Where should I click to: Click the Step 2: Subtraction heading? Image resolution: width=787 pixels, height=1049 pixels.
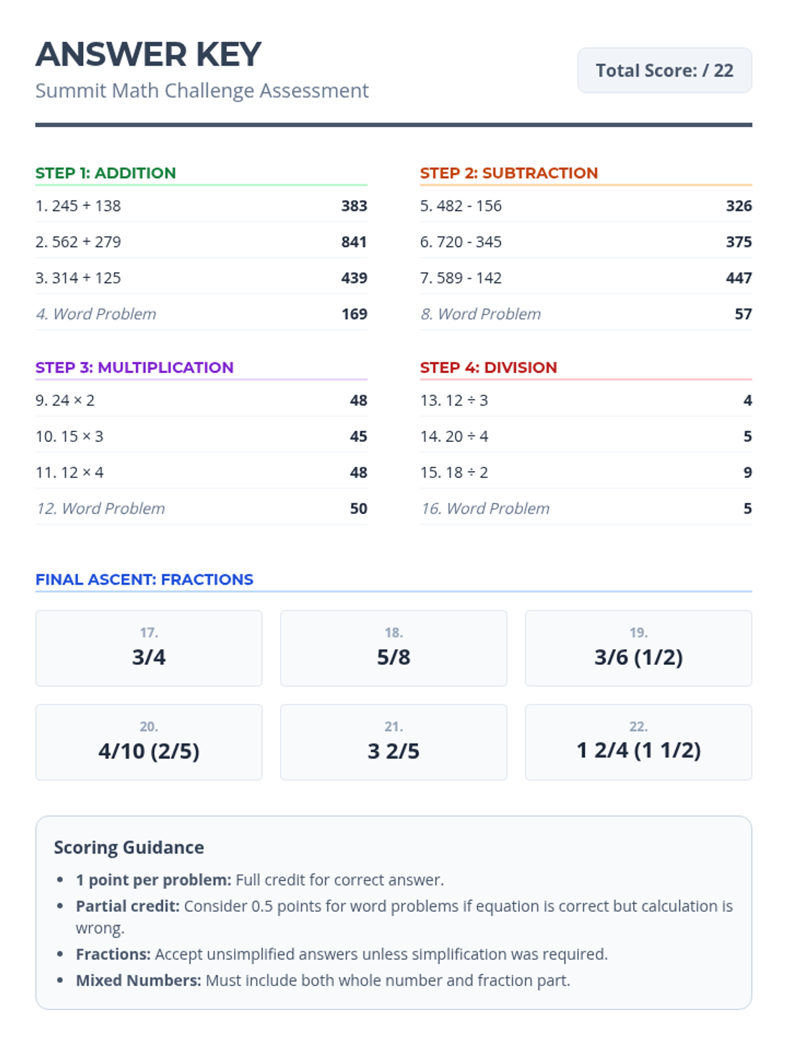(x=508, y=173)
